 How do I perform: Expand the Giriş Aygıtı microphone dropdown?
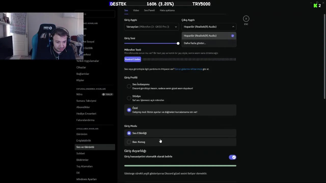152,27
